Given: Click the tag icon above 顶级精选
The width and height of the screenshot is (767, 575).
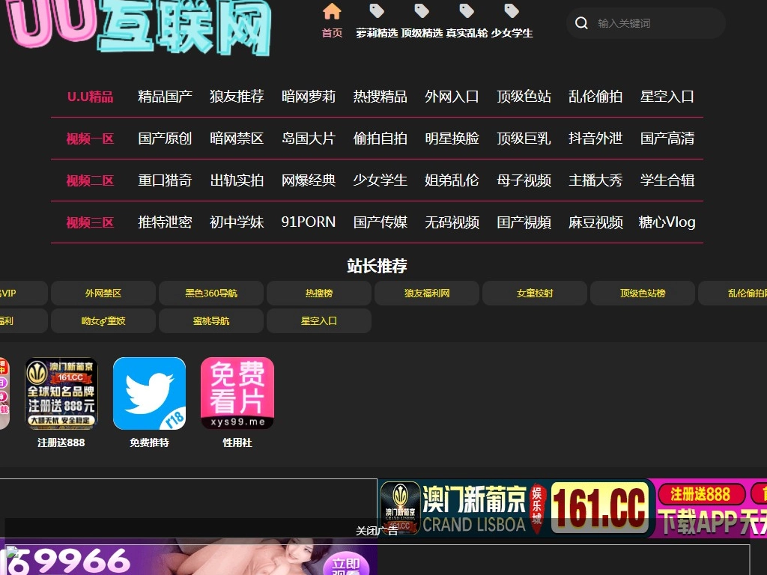Looking at the screenshot, I should click(422, 10).
